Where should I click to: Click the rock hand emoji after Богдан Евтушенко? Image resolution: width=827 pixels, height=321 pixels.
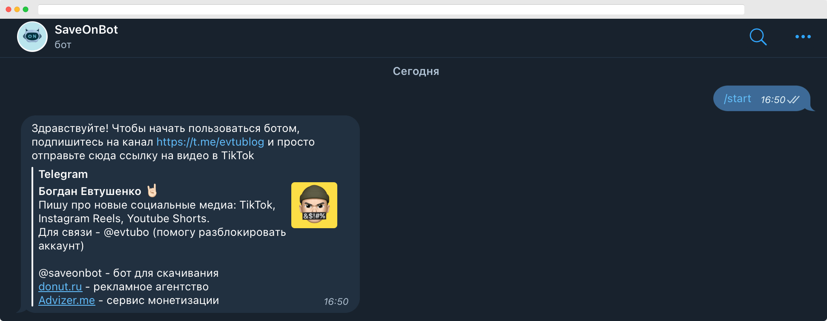(152, 191)
